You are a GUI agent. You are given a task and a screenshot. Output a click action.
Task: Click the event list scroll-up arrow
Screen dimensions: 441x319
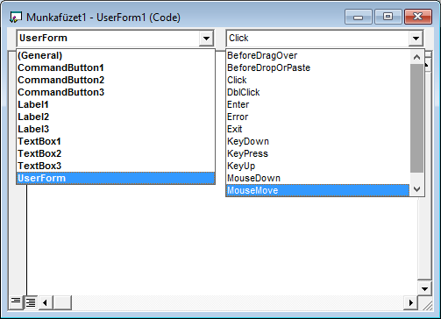416,57
